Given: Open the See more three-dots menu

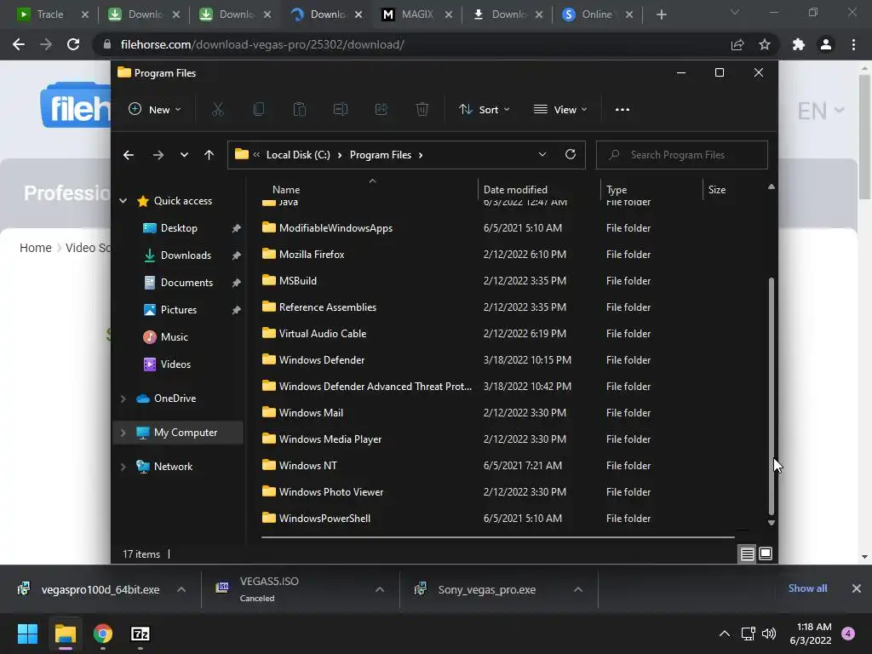Looking at the screenshot, I should [x=622, y=110].
